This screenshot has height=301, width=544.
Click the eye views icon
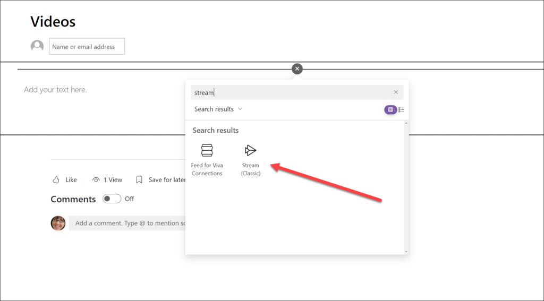(96, 179)
